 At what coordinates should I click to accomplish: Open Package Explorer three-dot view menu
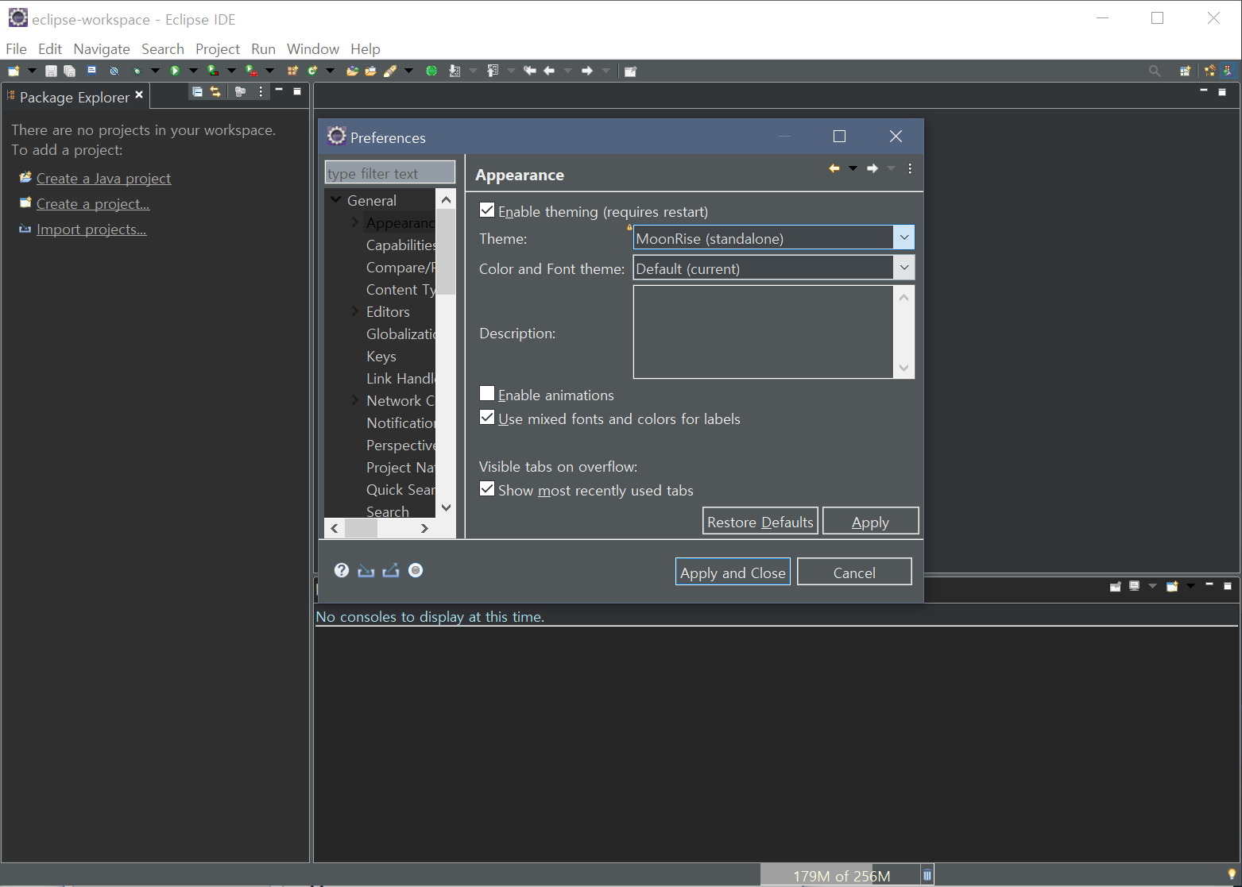point(261,92)
